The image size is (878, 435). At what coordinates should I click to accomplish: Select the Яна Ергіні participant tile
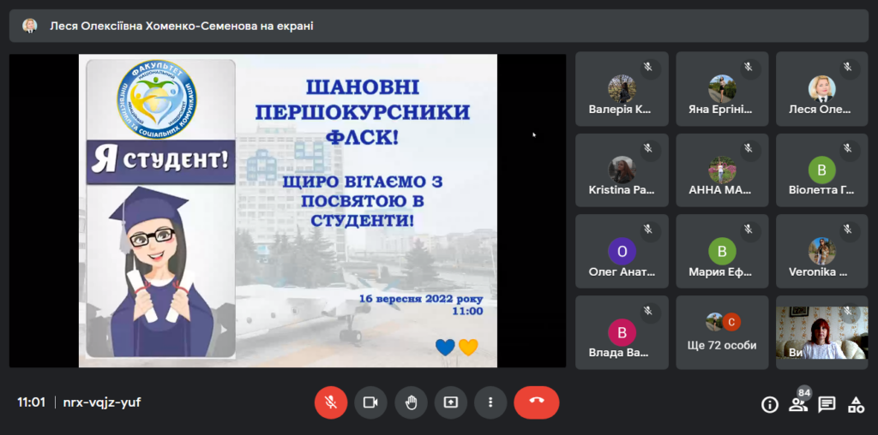click(x=722, y=88)
